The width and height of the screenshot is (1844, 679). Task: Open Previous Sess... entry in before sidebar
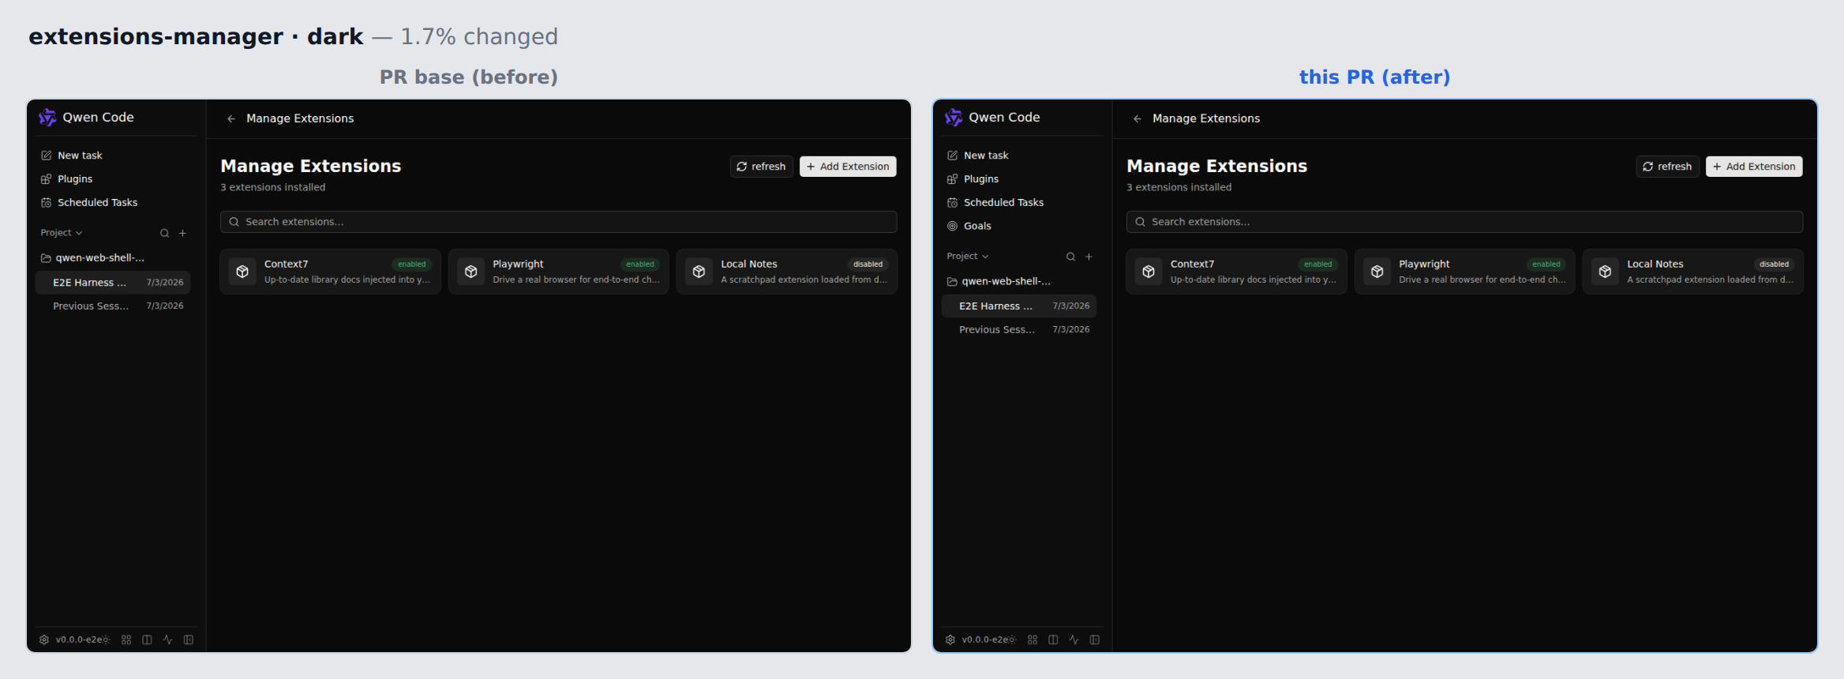coord(113,306)
